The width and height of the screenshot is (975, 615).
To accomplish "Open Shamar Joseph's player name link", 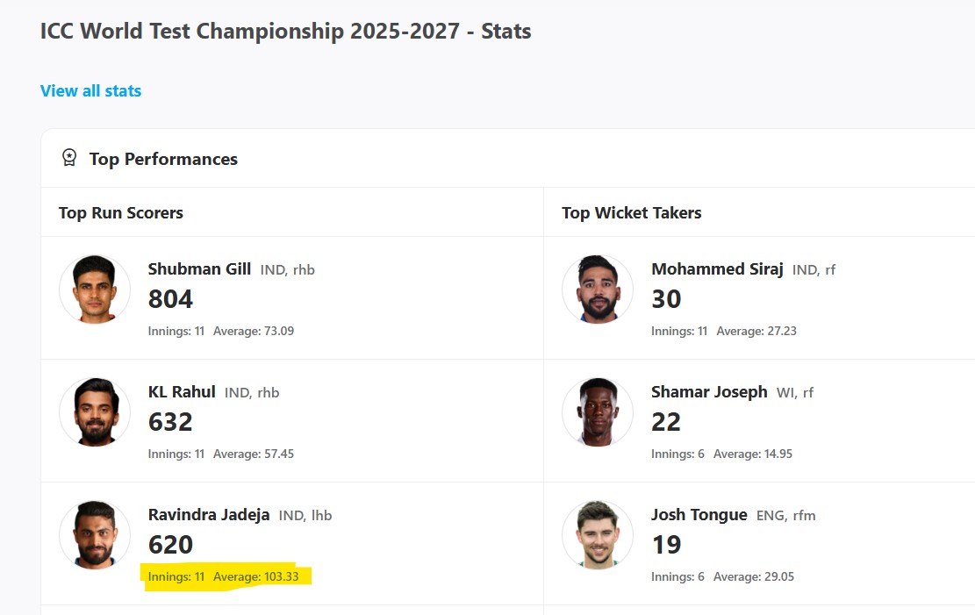I will (x=709, y=392).
